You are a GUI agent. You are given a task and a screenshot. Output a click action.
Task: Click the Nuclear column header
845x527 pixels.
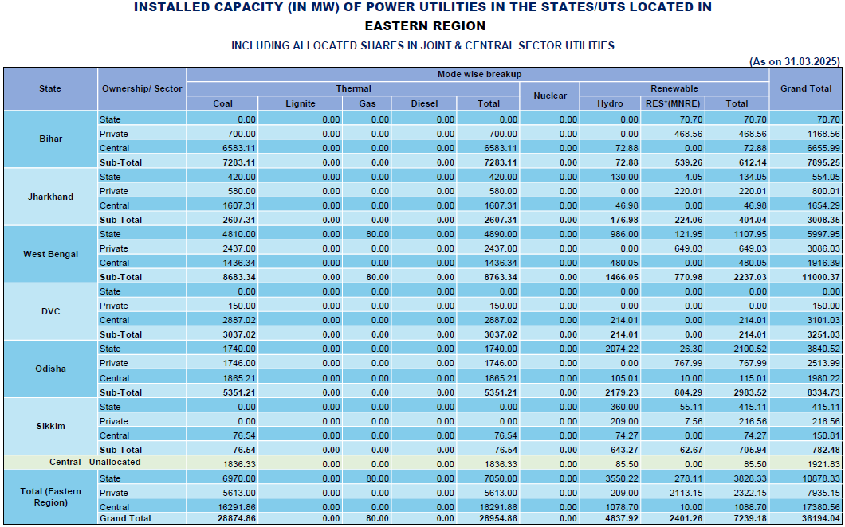550,96
